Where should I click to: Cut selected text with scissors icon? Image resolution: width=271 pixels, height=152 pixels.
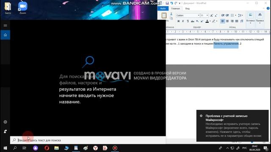pos(171,14)
